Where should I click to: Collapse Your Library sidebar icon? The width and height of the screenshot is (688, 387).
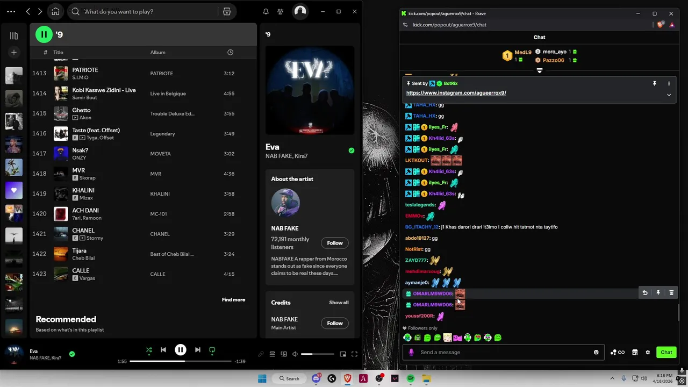click(14, 35)
